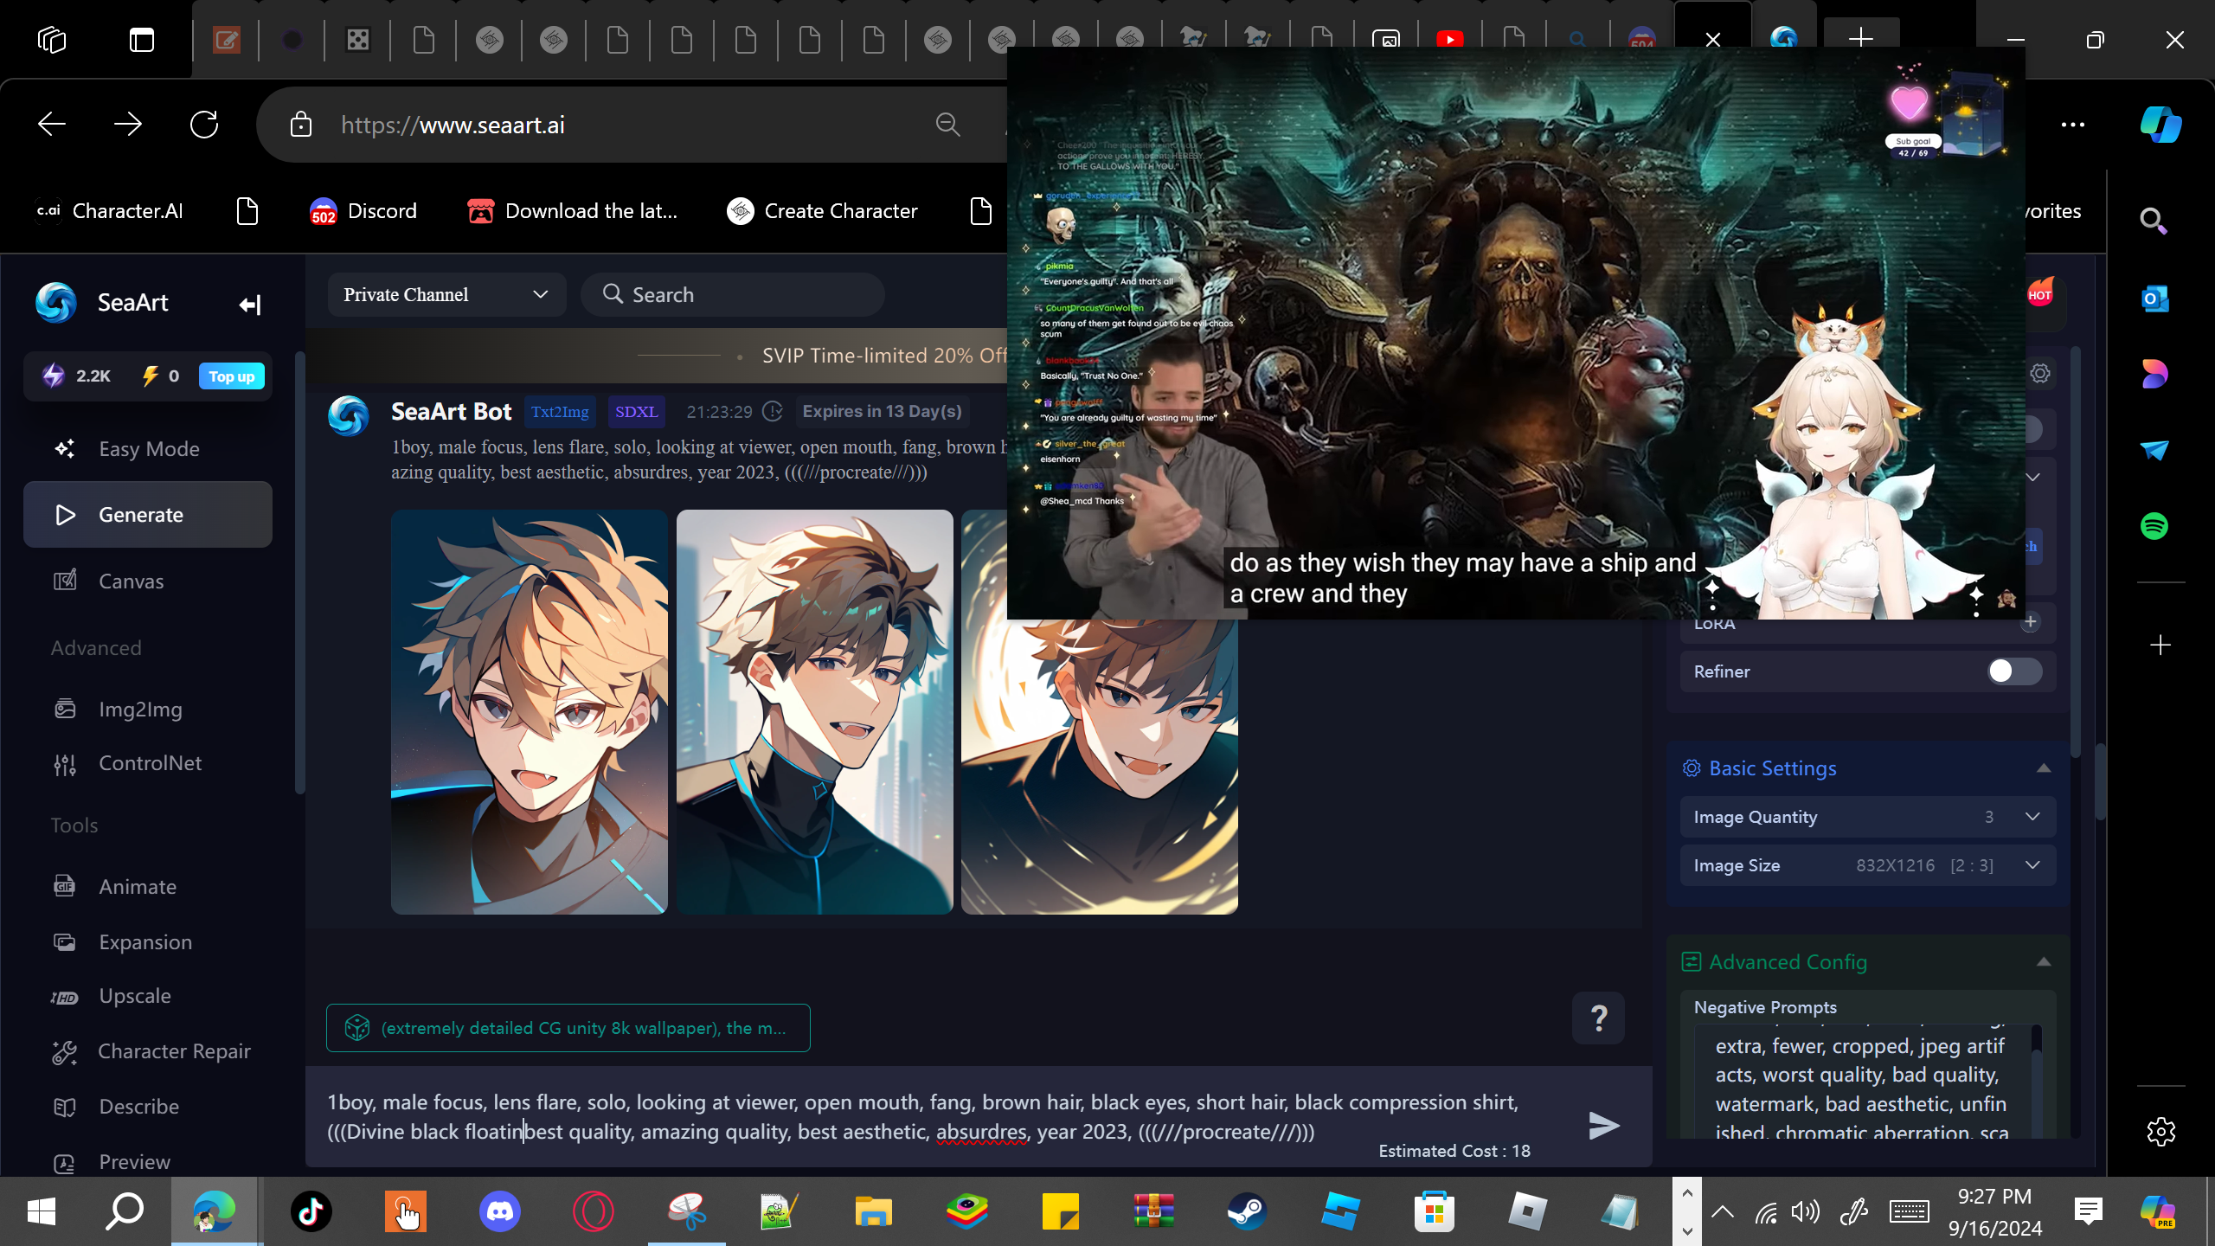Open the question mark help button
This screenshot has height=1246, width=2215.
click(1598, 1018)
